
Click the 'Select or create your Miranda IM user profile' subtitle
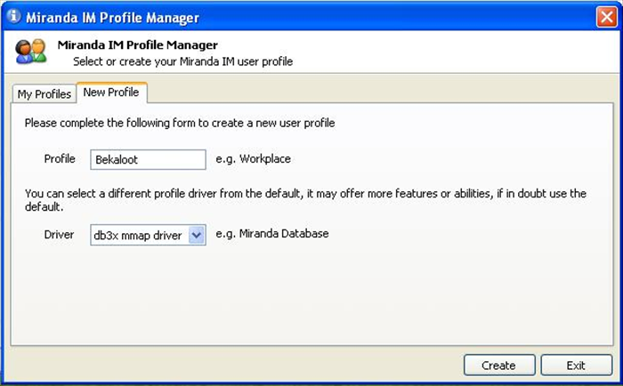click(x=183, y=61)
